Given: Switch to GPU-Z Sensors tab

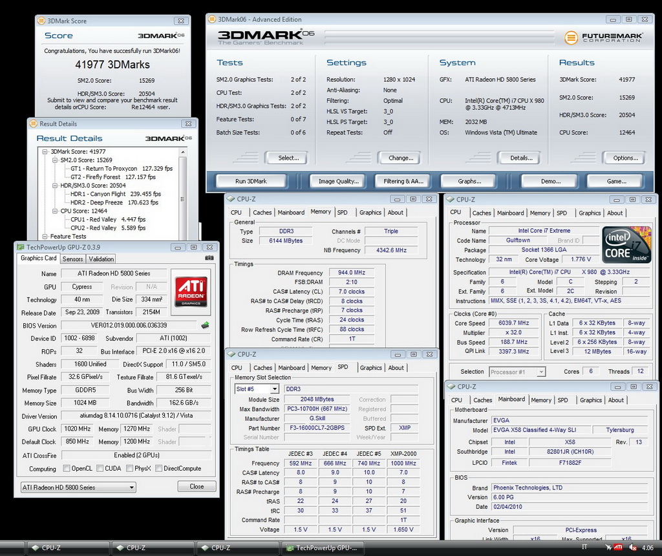Looking at the screenshot, I should click(x=72, y=259).
